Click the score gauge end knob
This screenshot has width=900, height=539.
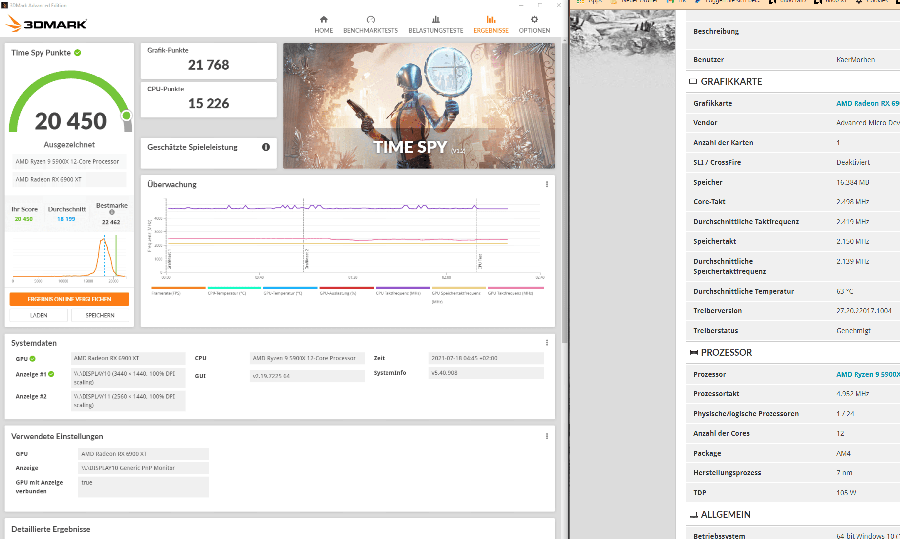(x=127, y=115)
